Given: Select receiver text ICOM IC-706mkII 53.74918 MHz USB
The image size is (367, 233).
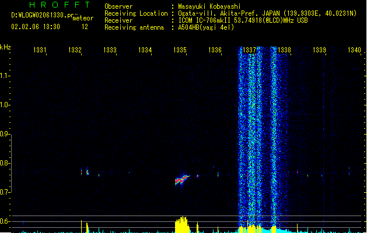Looking at the screenshot, I should (243, 20).
